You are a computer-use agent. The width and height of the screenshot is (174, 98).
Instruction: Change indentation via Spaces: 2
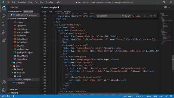(x=139, y=96)
